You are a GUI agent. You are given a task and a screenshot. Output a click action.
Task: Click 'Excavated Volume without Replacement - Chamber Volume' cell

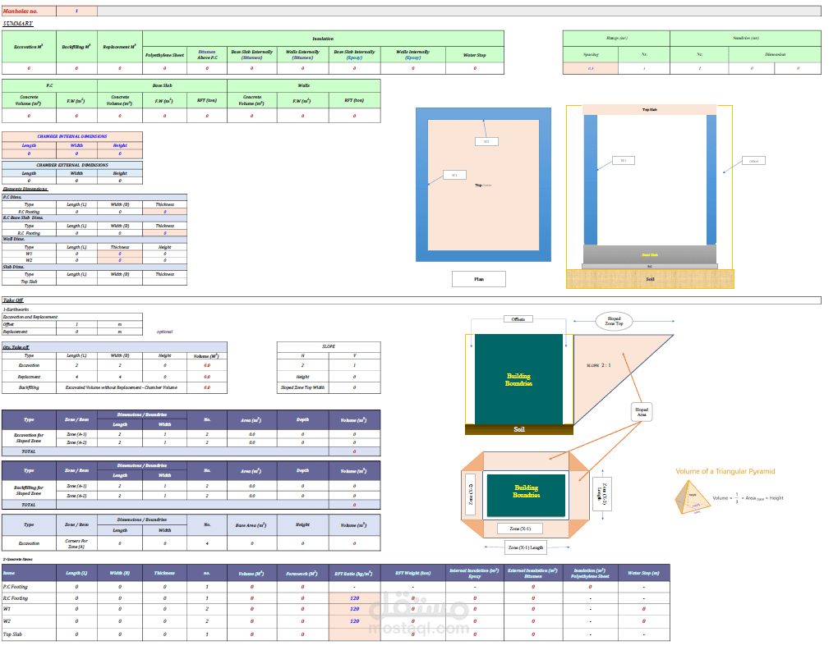coord(122,387)
